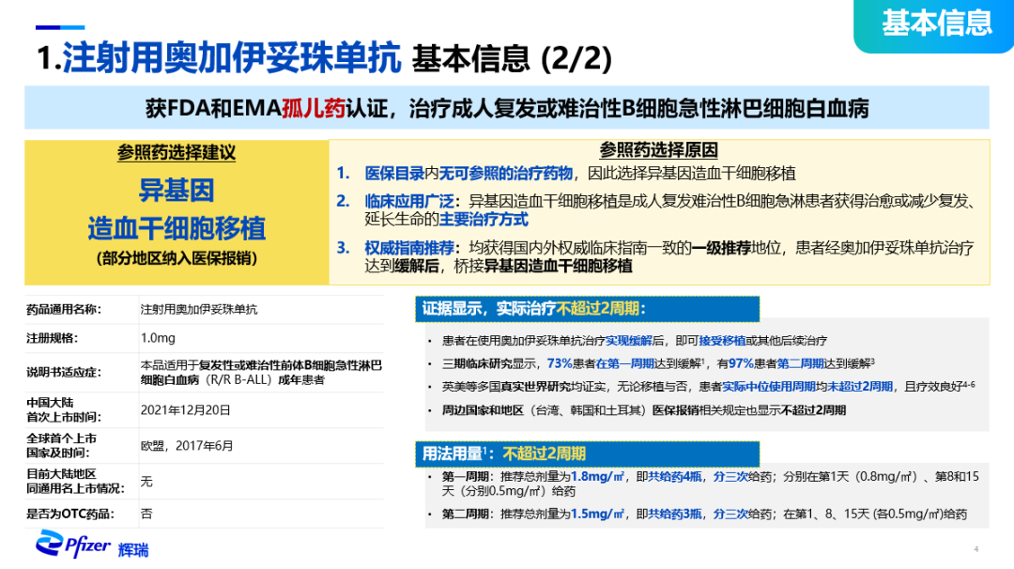This screenshot has height=569, width=1014.
Task: Click the 证据显示 blue header bar
Action: coord(586,308)
